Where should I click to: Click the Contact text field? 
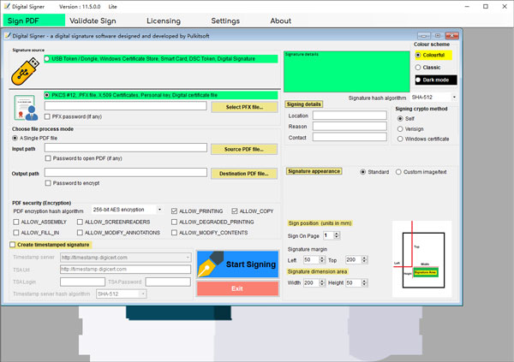(350, 137)
